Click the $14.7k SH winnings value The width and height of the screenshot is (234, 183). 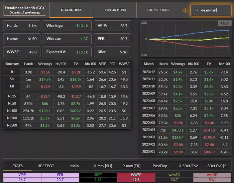click(x=45, y=79)
